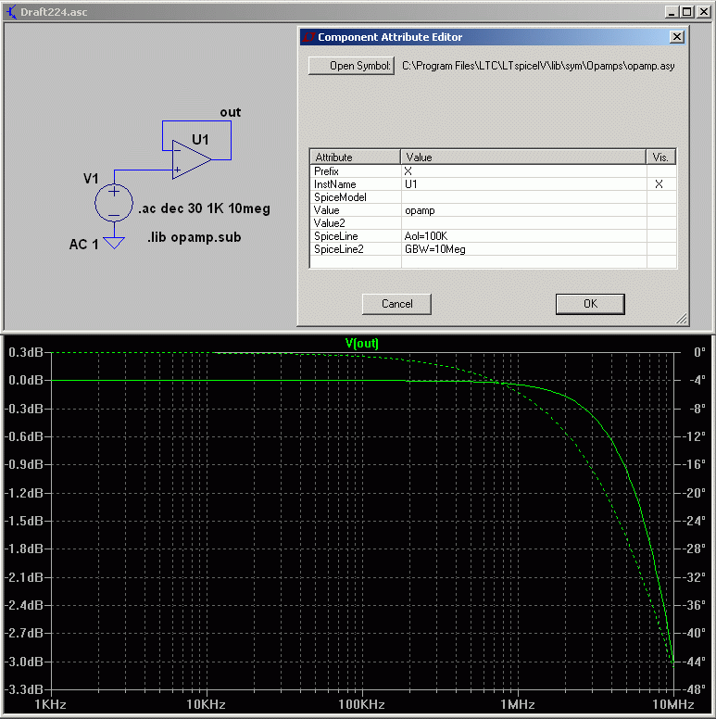Click the 1MHz frequency axis label
The height and width of the screenshot is (719, 716).
[518, 704]
